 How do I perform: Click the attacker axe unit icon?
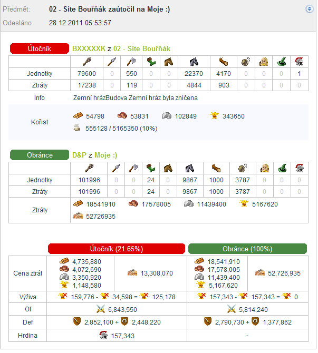coord(131,62)
